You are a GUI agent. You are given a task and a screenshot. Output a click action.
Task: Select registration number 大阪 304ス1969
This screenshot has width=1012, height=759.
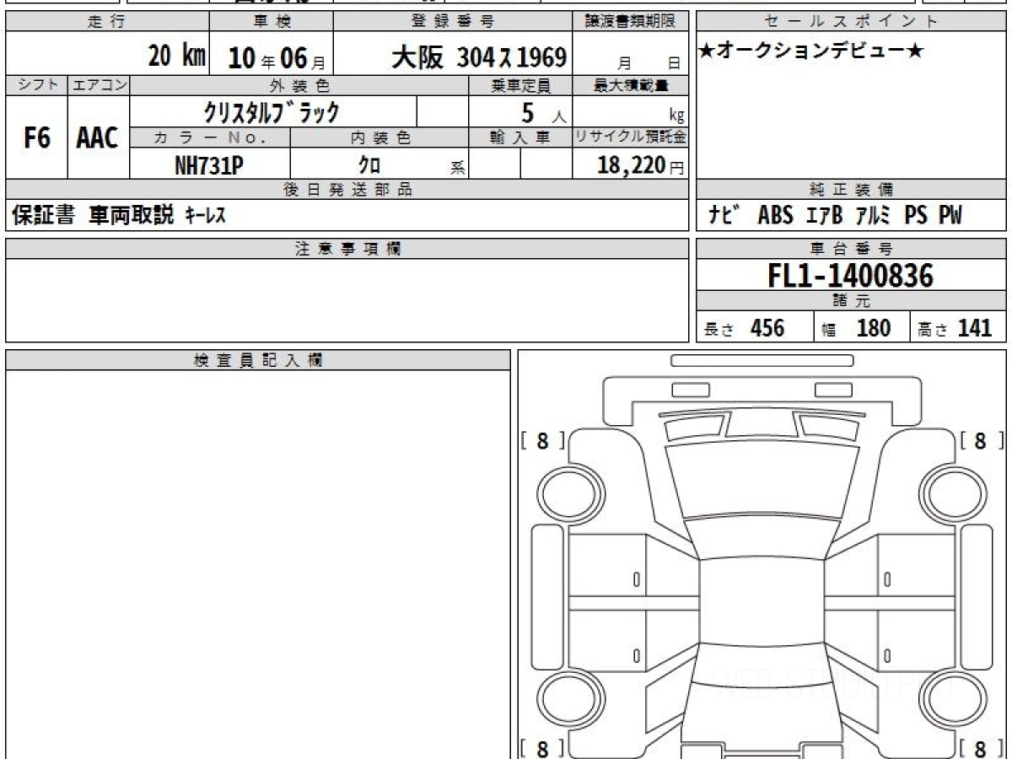pyautogui.click(x=478, y=57)
